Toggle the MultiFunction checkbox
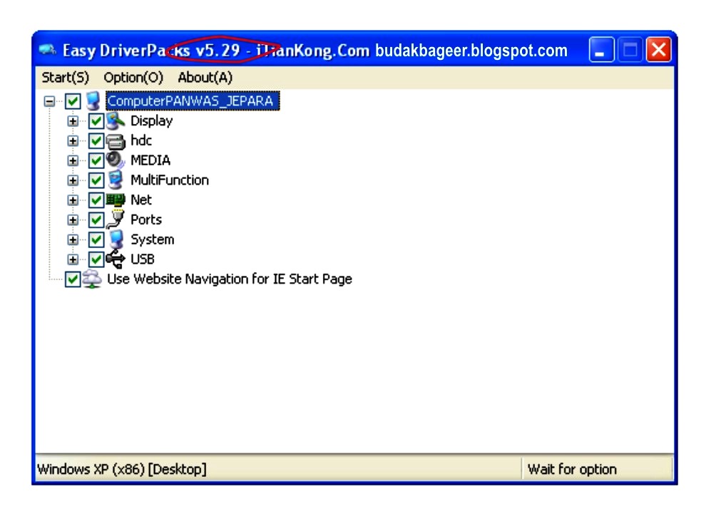 (96, 180)
